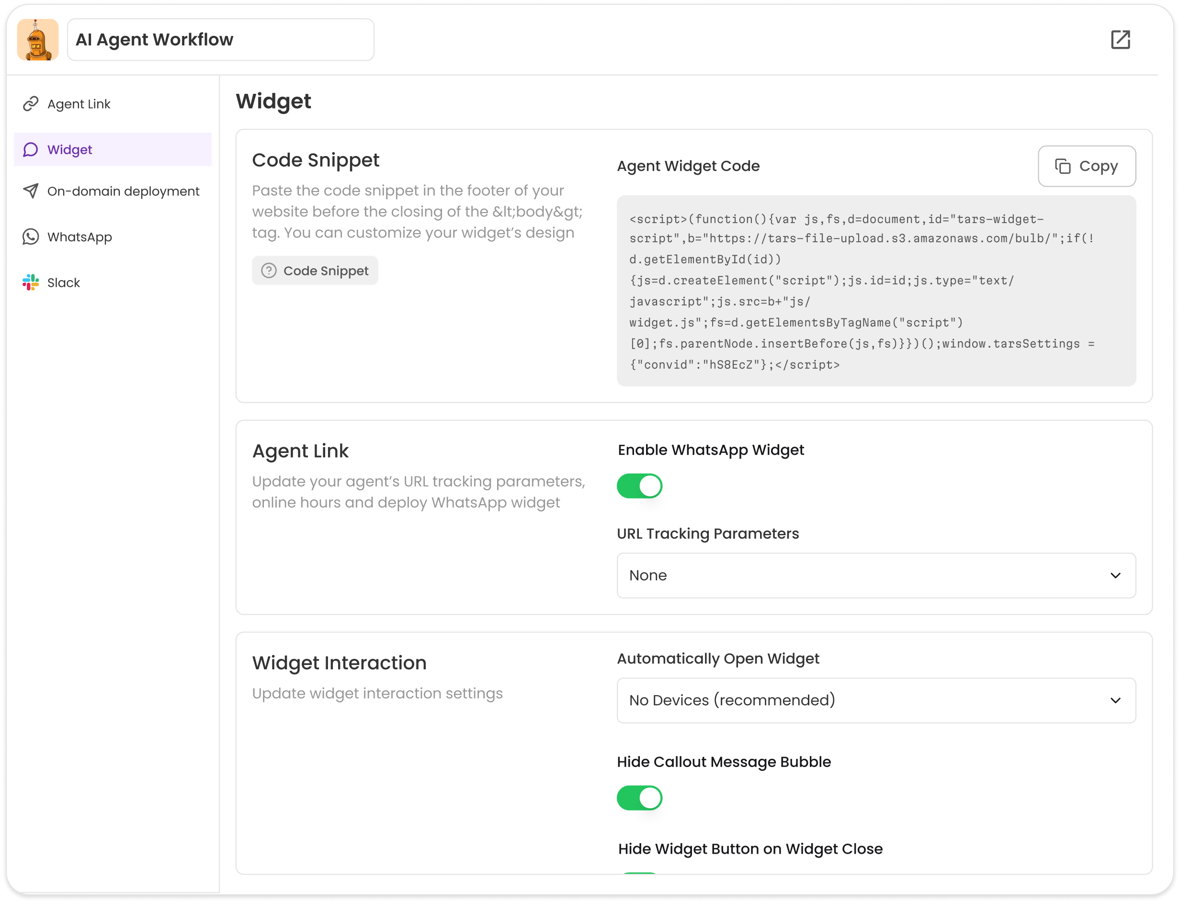Screen dimensions: 1180x903
Task: Click the On-domain deployment paper plane icon
Action: pyautogui.click(x=31, y=191)
